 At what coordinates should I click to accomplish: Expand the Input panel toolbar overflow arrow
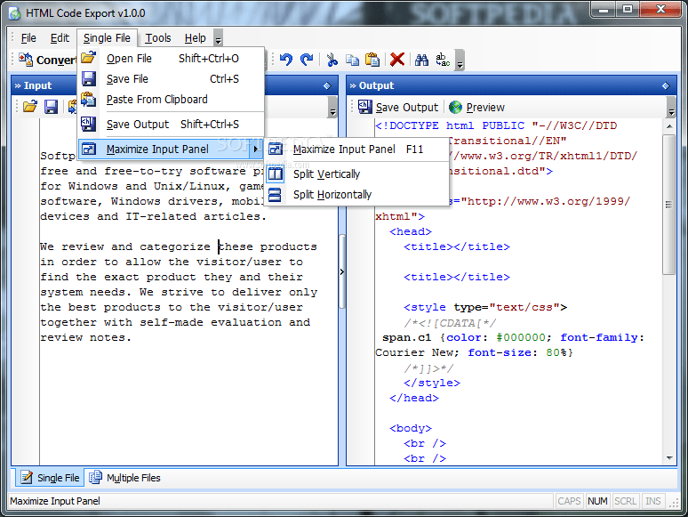pyautogui.click(x=332, y=107)
